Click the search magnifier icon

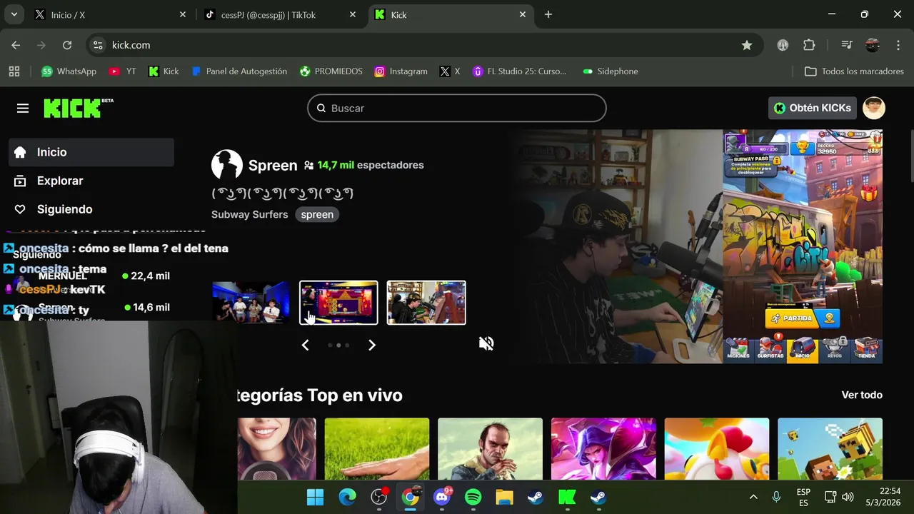[x=321, y=109]
